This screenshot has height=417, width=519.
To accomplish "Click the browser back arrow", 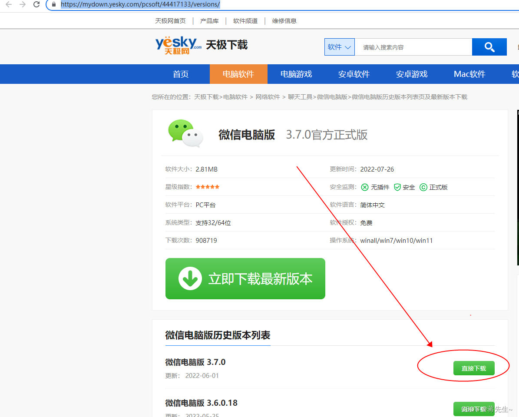I will (x=9, y=4).
